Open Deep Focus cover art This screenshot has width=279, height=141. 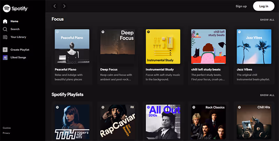coord(118,46)
